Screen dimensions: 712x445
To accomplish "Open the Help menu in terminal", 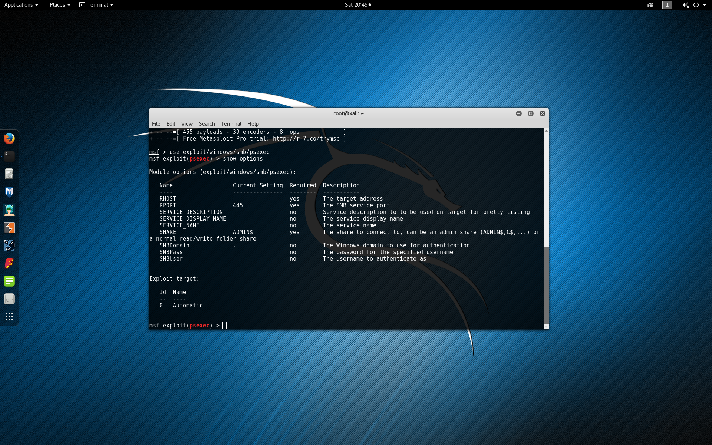I will 253,124.
